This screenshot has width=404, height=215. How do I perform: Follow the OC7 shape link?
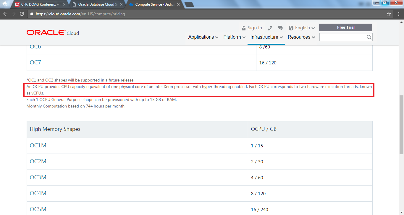(x=35, y=62)
